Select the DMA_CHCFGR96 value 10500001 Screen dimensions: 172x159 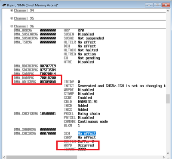coord(48,114)
